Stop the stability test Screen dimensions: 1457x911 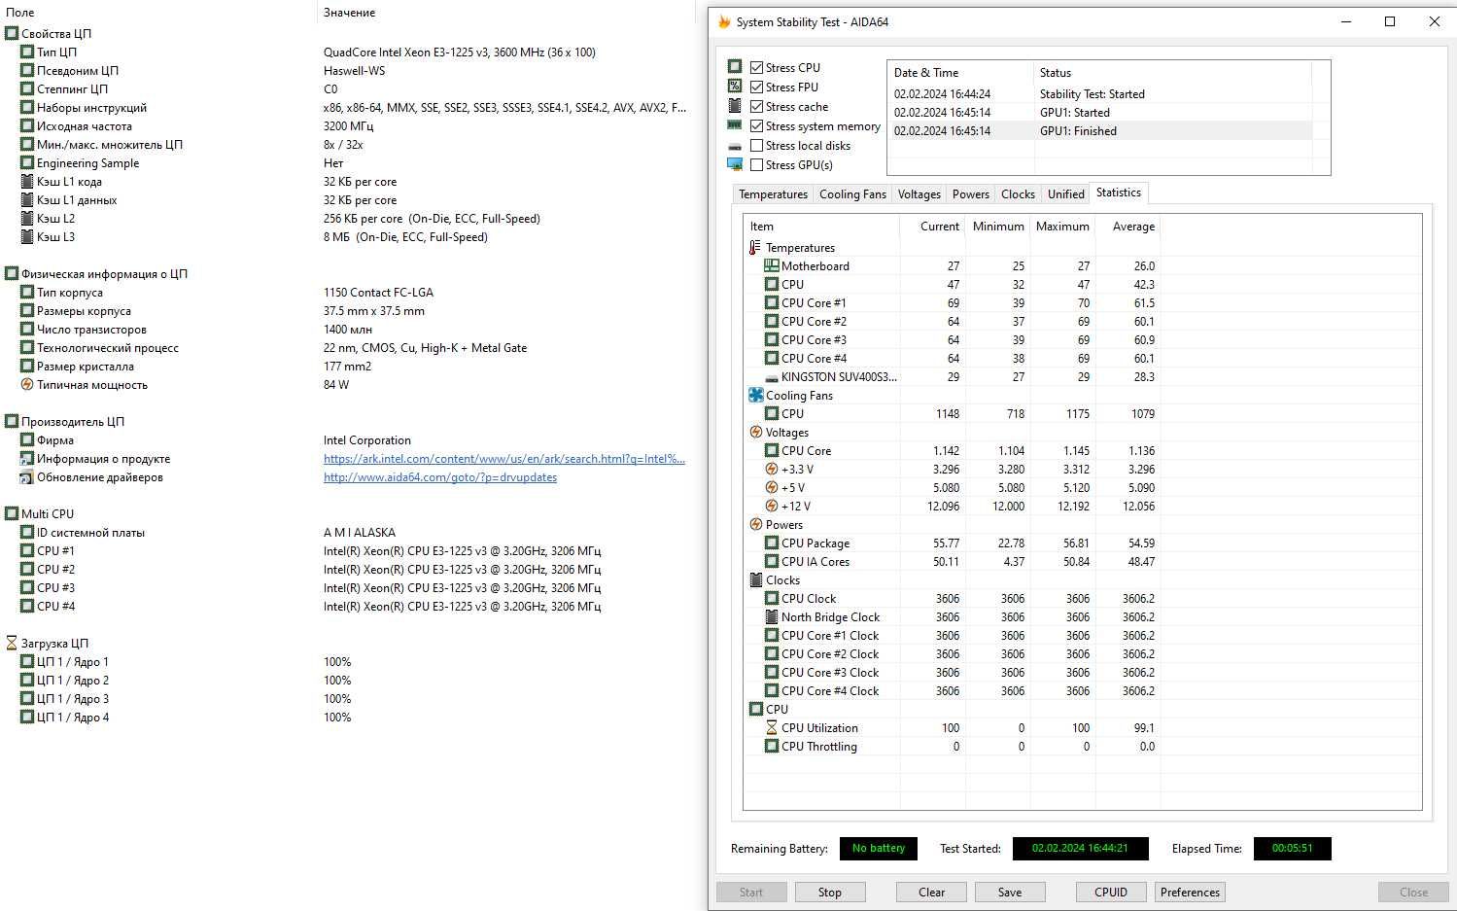[x=830, y=893]
